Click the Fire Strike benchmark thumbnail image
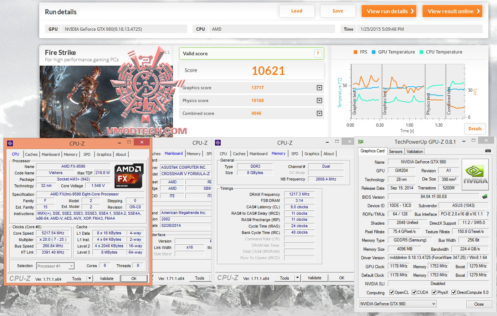This screenshot has height=316, width=497. pos(106,101)
